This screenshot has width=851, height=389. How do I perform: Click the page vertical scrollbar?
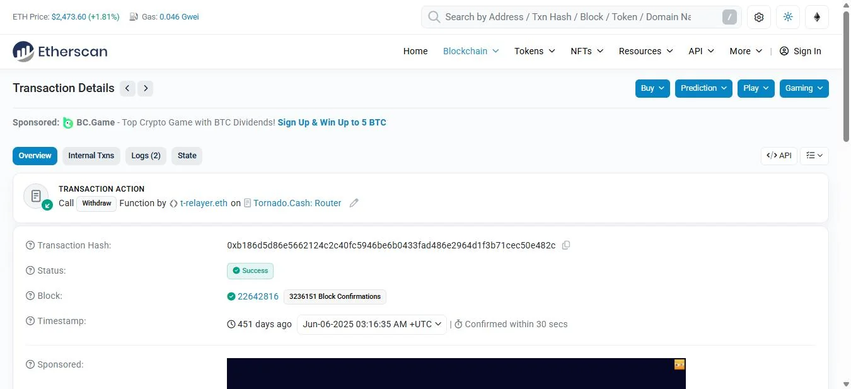(847, 76)
